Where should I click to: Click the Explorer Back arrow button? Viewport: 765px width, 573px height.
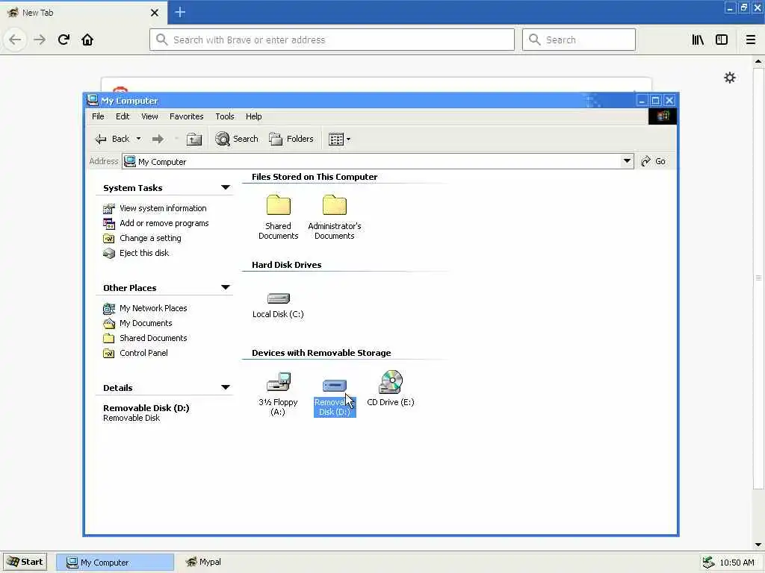tap(112, 139)
